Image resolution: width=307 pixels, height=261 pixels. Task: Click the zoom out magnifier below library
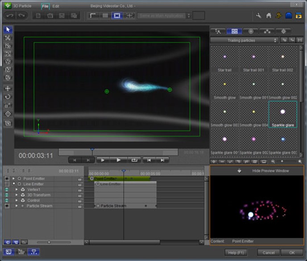(x=273, y=162)
